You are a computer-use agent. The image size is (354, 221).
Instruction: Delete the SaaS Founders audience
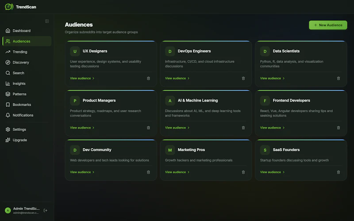[339, 172]
